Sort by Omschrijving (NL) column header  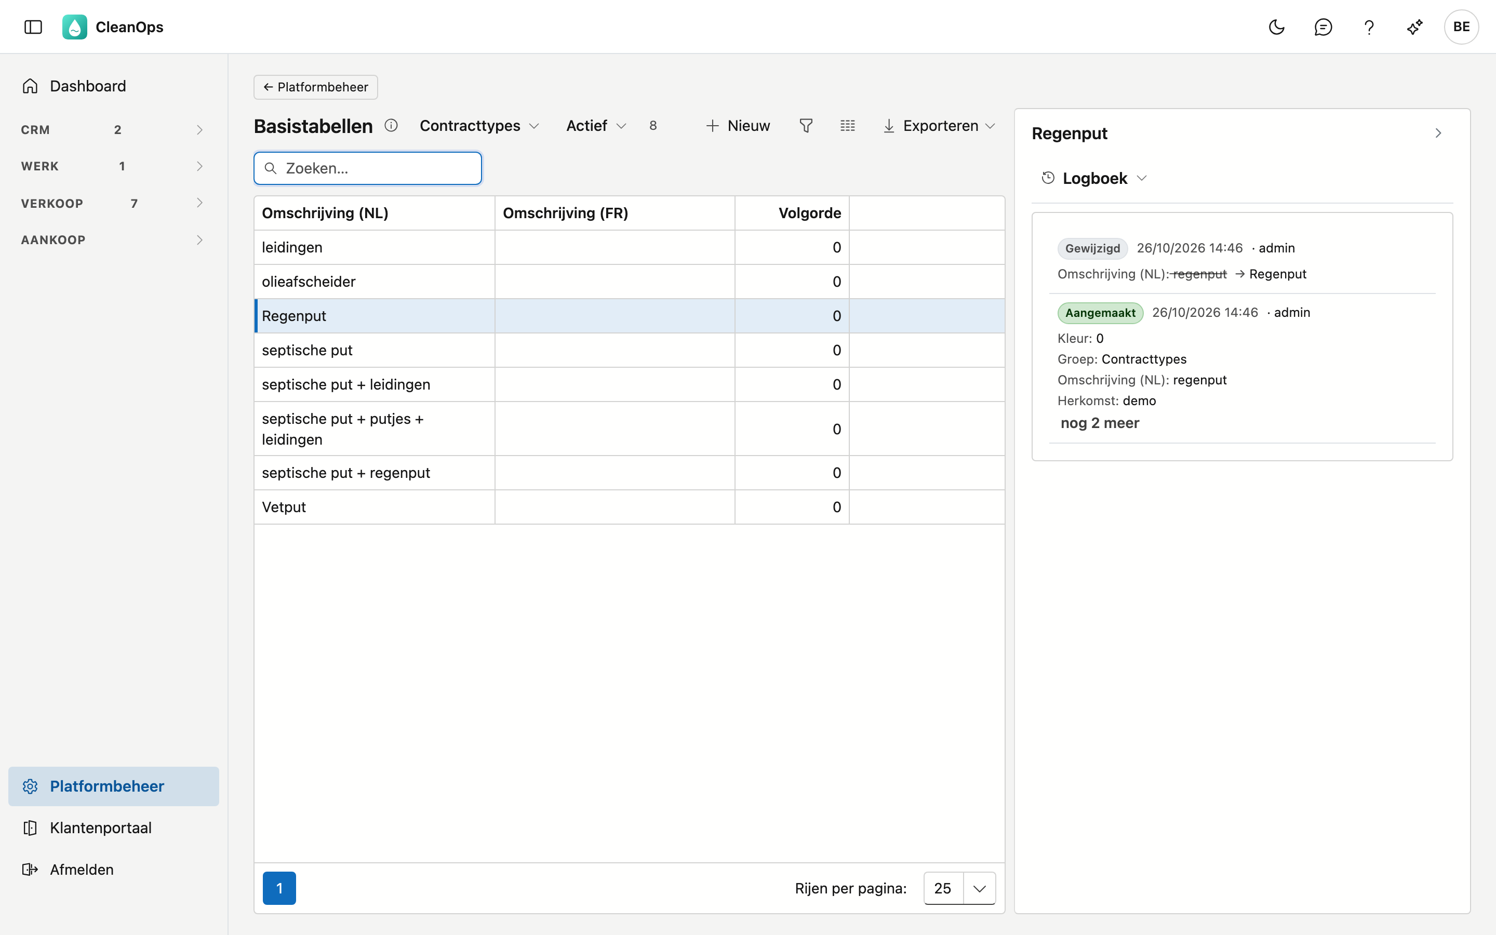pyautogui.click(x=375, y=213)
